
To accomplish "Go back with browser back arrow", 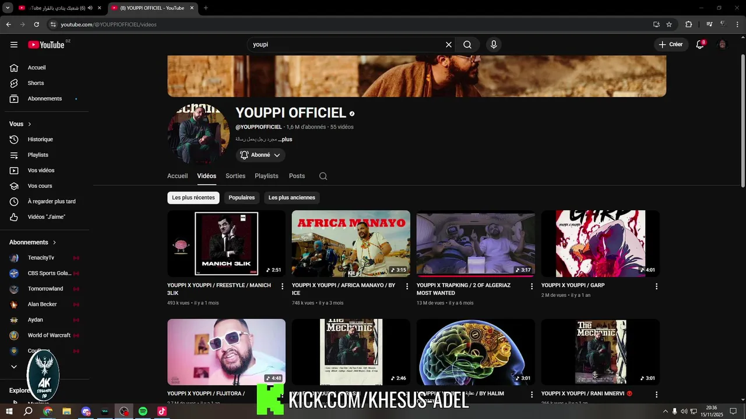I will click(x=8, y=24).
